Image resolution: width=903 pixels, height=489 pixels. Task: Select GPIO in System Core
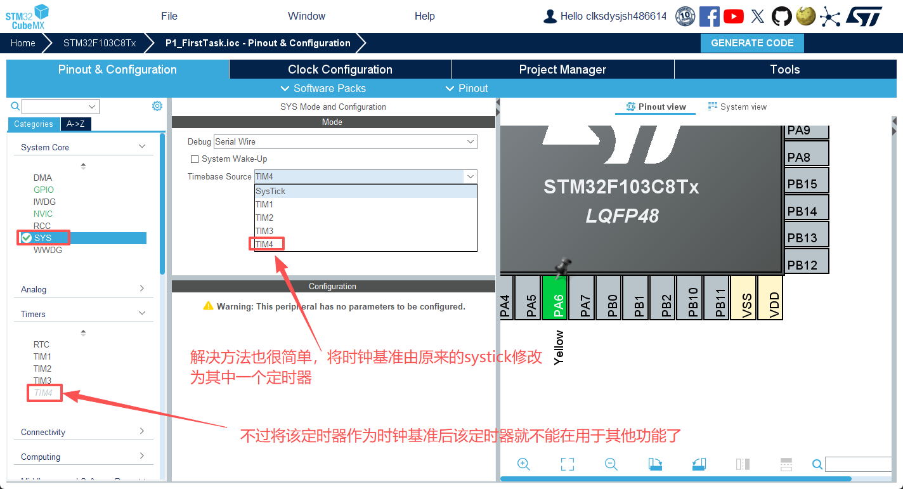44,190
